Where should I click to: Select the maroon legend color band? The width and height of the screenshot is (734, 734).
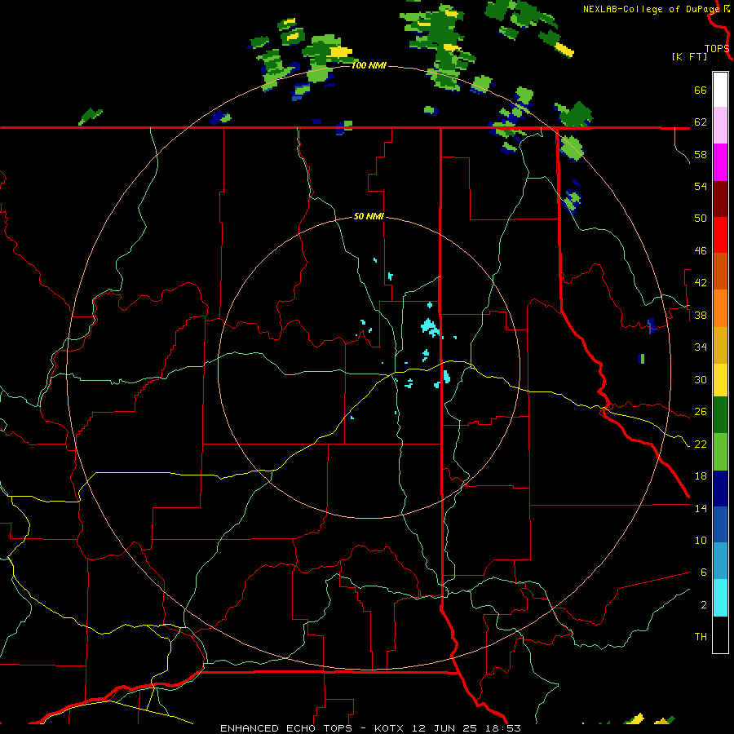tap(720, 199)
